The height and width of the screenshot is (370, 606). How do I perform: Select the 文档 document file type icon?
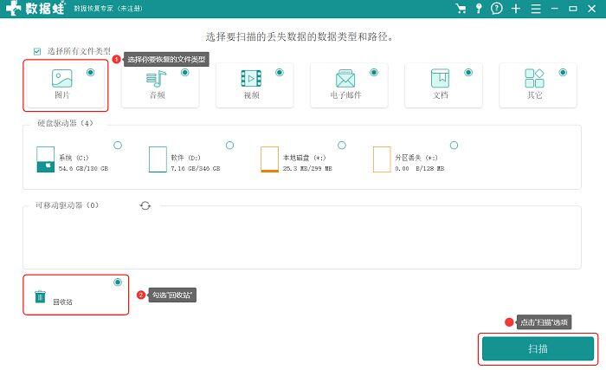[440, 79]
